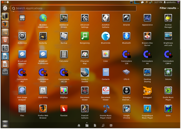Open Bluetooth settings
This screenshot has width=181, height=129.
pyautogui.click(x=126, y=36)
